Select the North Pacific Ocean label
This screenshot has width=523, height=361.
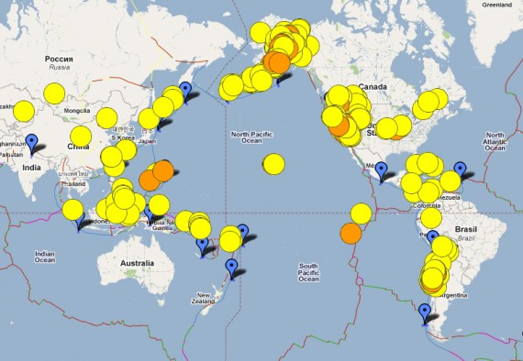point(251,137)
